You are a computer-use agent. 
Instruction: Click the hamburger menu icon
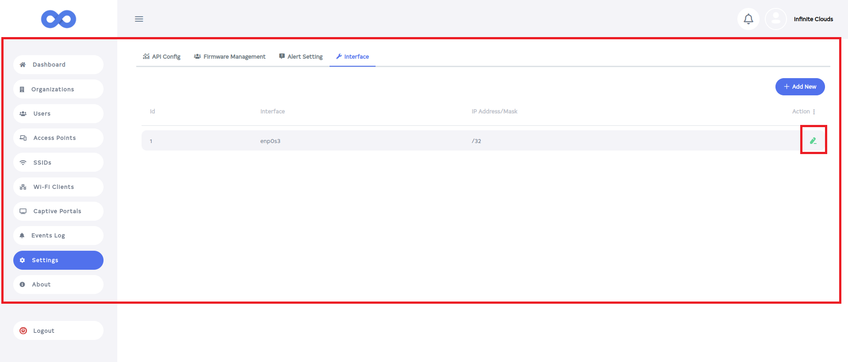tap(139, 19)
